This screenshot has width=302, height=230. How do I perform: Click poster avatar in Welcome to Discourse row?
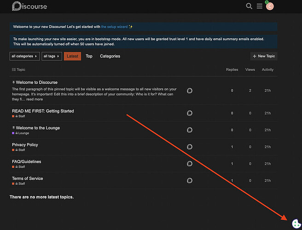190,91
